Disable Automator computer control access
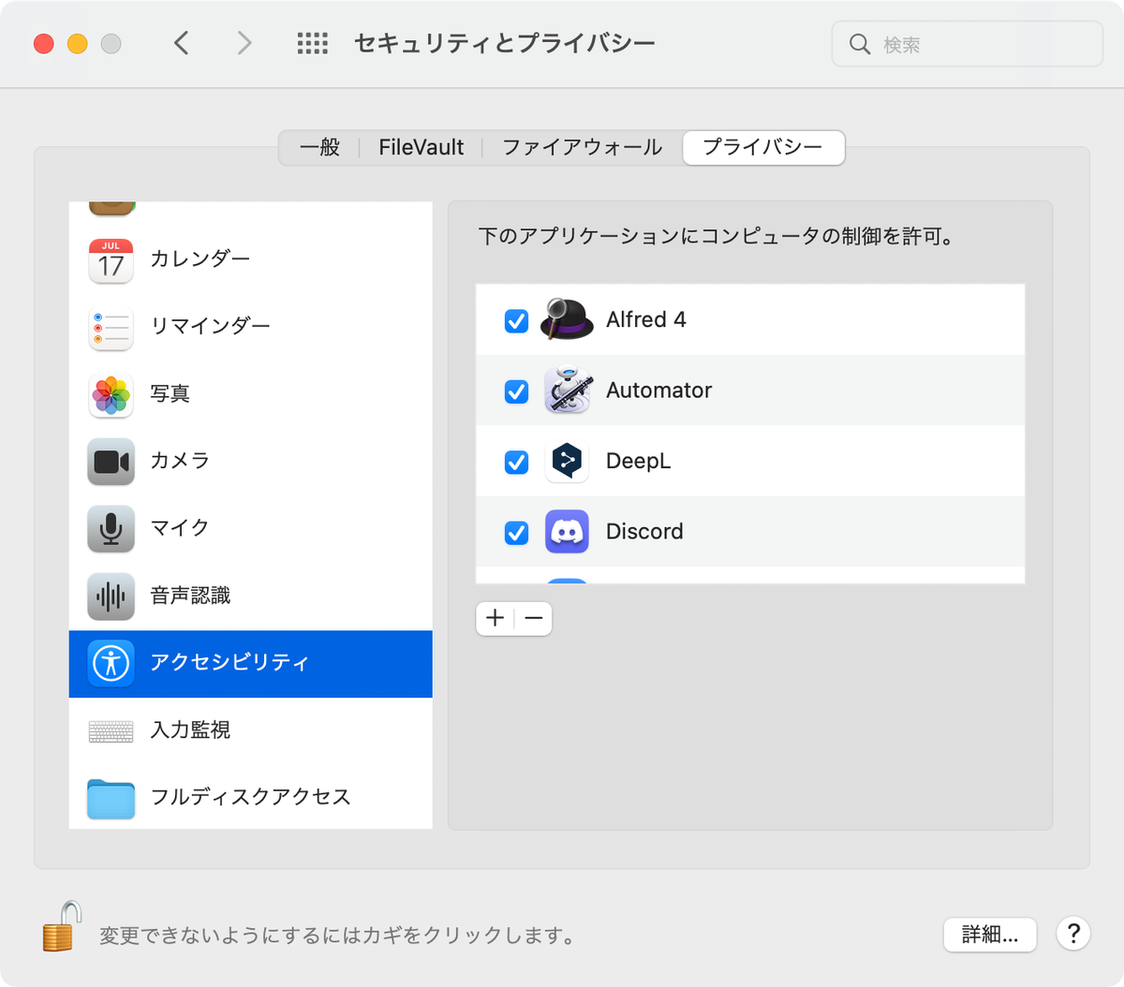This screenshot has height=987, width=1124. [x=515, y=391]
